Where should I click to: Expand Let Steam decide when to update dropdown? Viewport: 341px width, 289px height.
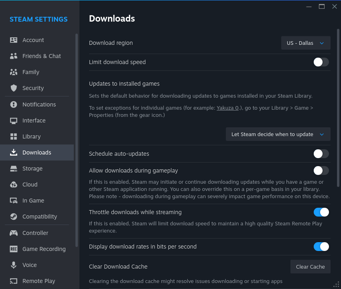[x=278, y=134]
